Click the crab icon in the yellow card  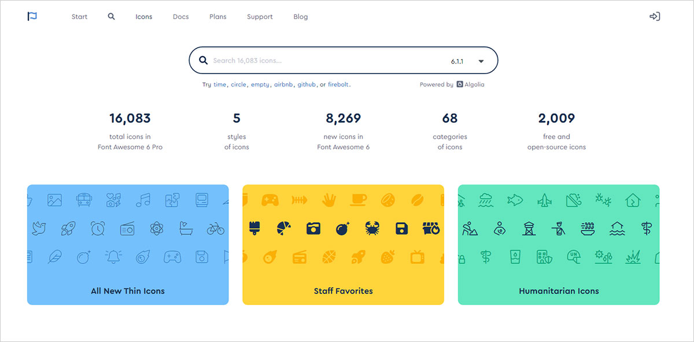tap(372, 228)
